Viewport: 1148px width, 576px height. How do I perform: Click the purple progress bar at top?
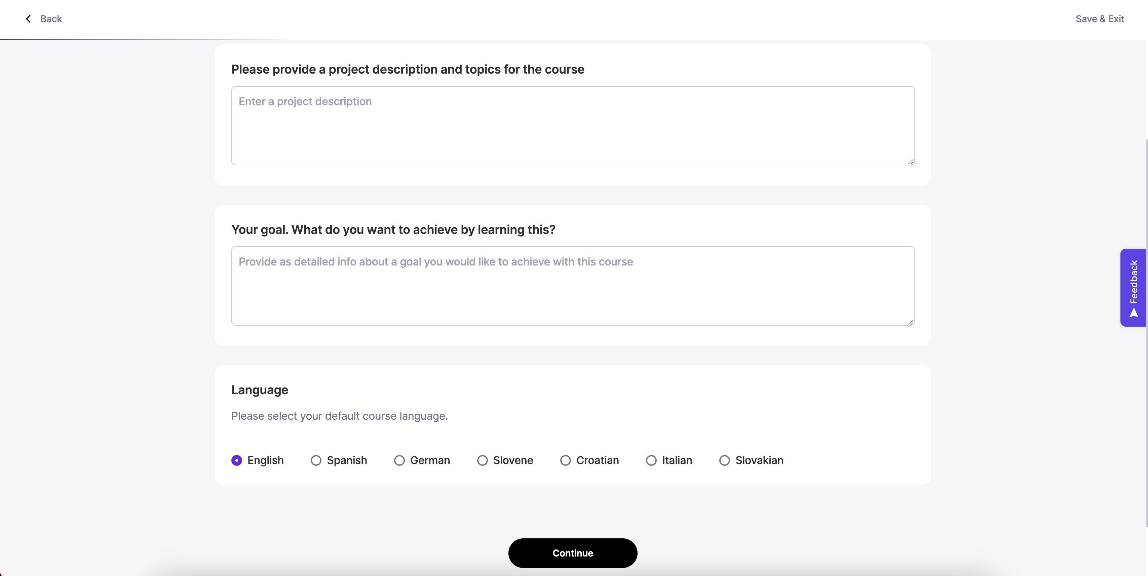click(143, 40)
